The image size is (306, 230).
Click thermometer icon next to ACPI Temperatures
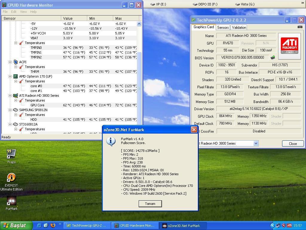tap(21, 67)
